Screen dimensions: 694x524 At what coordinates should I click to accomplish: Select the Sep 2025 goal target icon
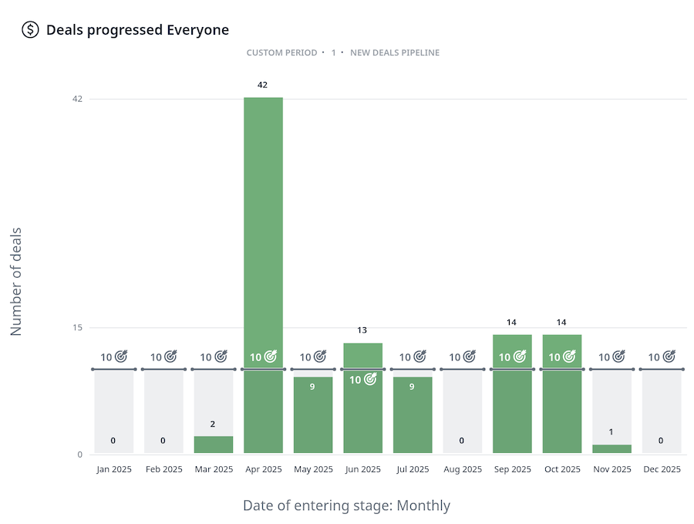pyautogui.click(x=519, y=357)
